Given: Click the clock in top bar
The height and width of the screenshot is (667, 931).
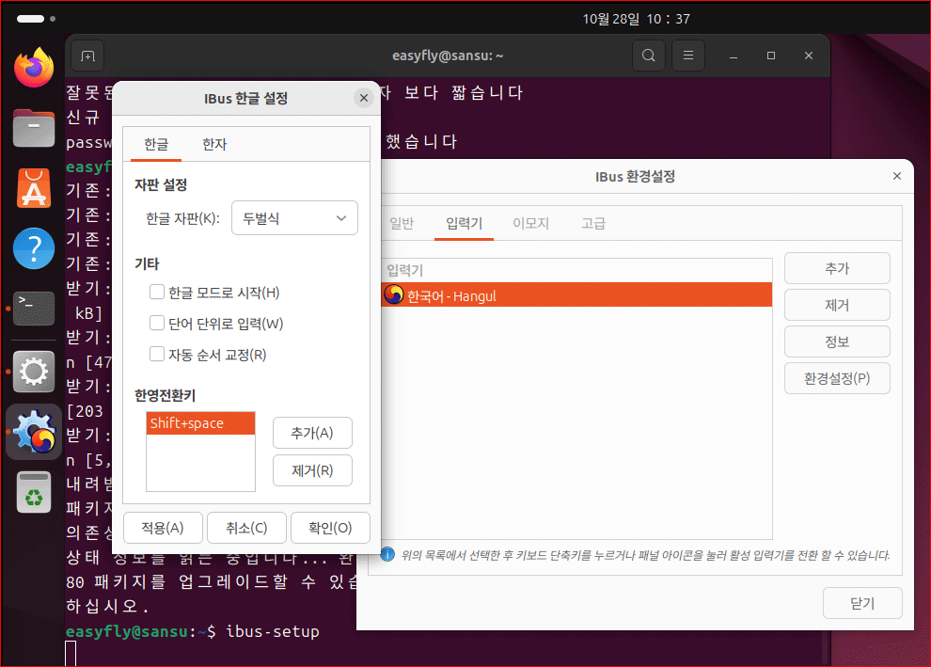Looking at the screenshot, I should point(636,19).
